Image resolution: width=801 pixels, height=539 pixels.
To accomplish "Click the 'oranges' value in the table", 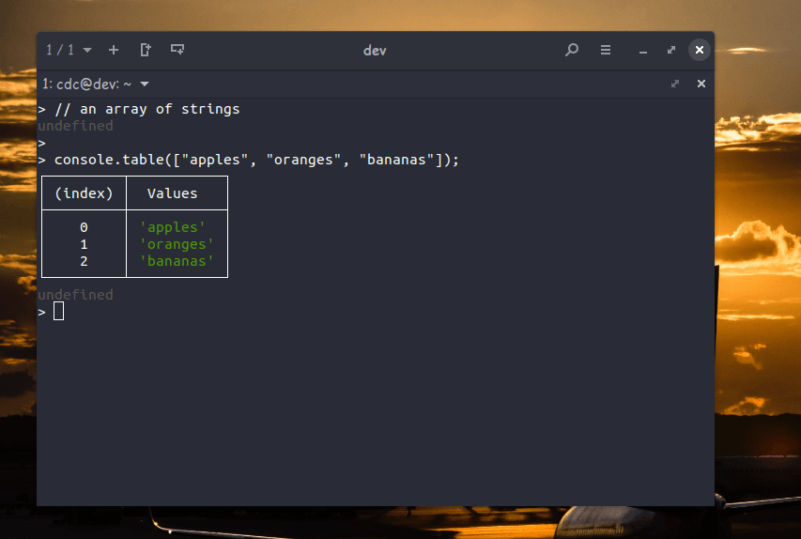I will pyautogui.click(x=177, y=244).
